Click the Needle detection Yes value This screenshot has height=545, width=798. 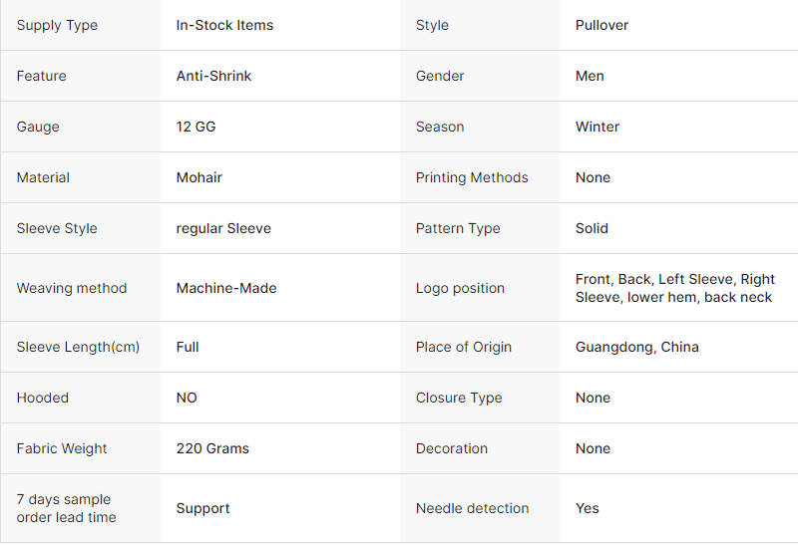coord(587,508)
